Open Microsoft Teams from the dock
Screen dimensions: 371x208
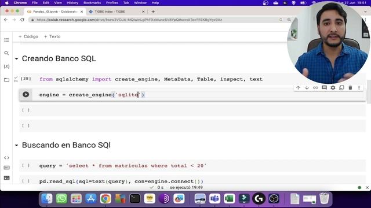(x=214, y=199)
